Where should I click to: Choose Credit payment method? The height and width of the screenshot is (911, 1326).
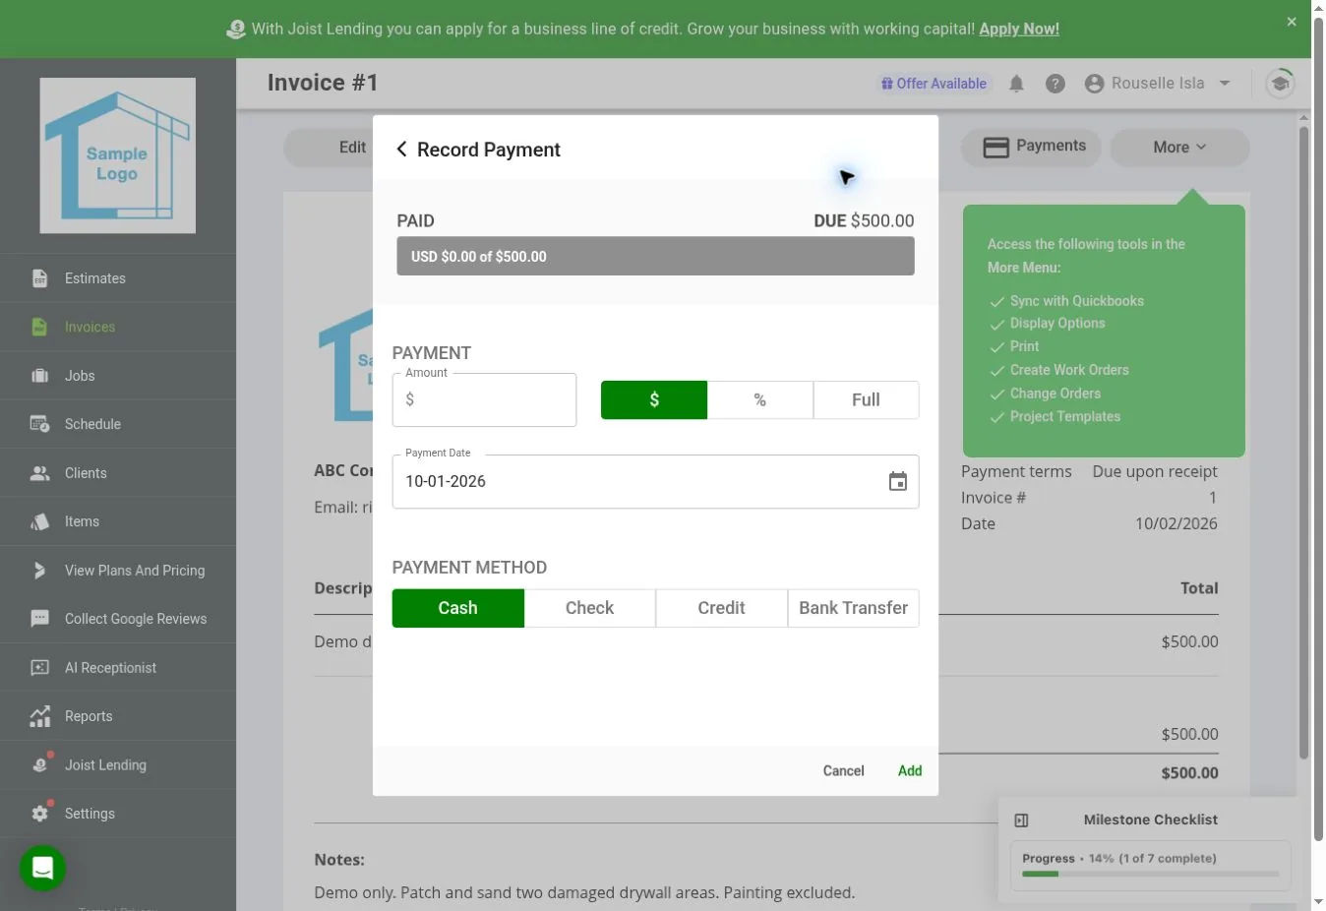coord(721,608)
